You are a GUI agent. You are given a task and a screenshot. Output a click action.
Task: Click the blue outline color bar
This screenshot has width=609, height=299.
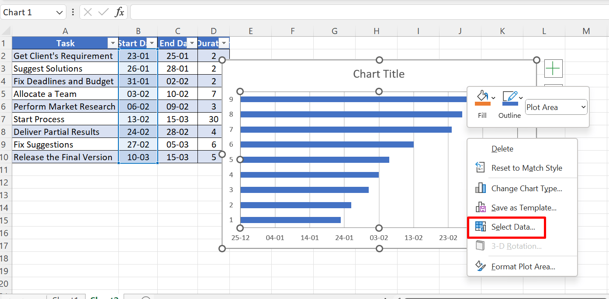click(x=510, y=104)
